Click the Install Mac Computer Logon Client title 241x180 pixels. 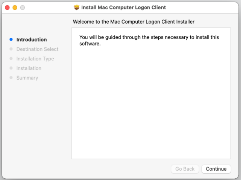coord(124,7)
